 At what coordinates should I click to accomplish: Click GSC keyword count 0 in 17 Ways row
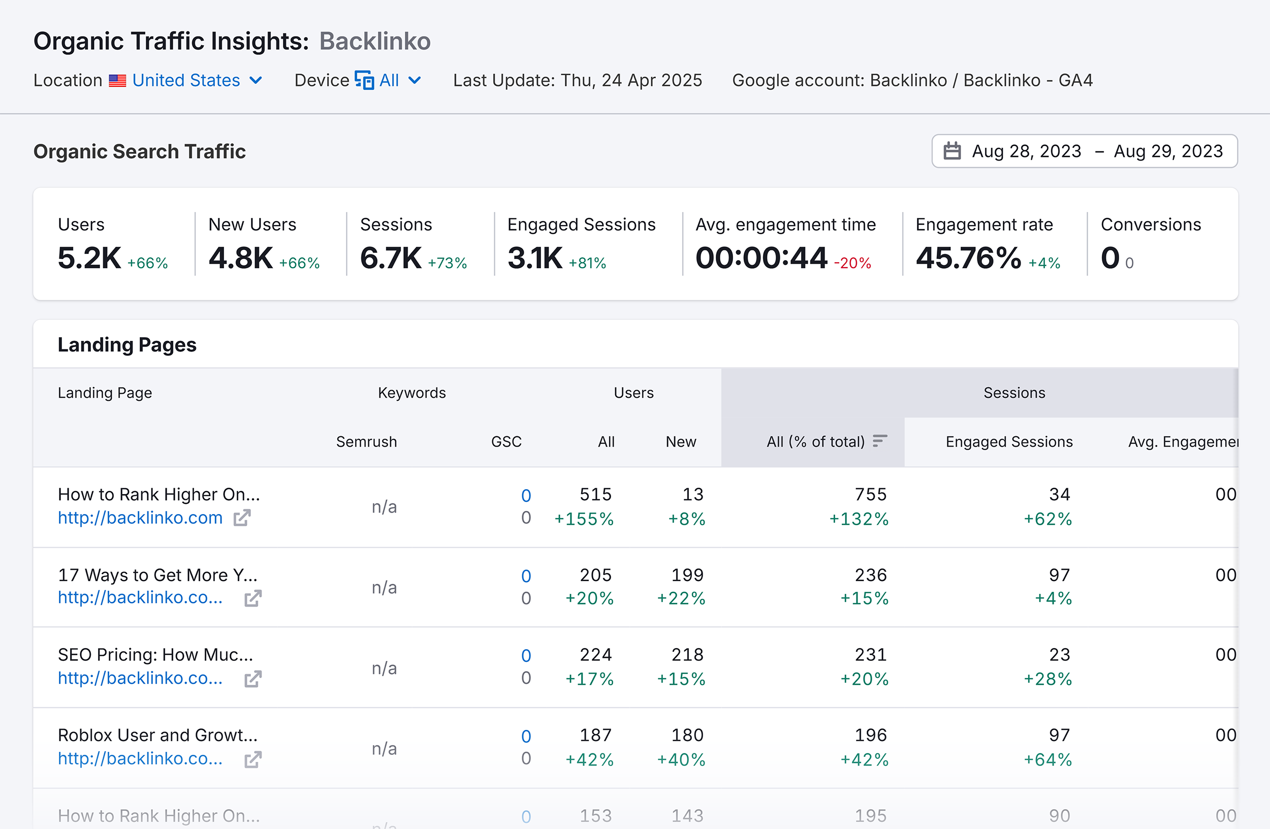(526, 576)
